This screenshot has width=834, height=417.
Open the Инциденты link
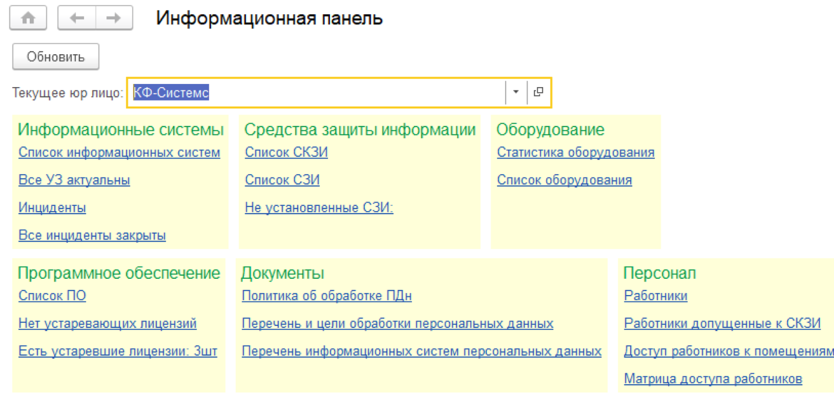pyautogui.click(x=52, y=207)
